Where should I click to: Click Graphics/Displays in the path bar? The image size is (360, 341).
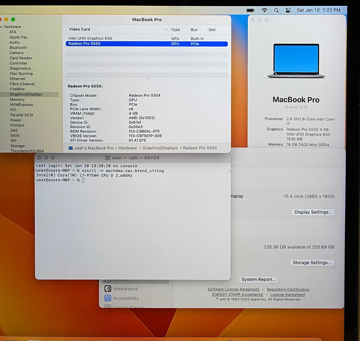click(160, 148)
